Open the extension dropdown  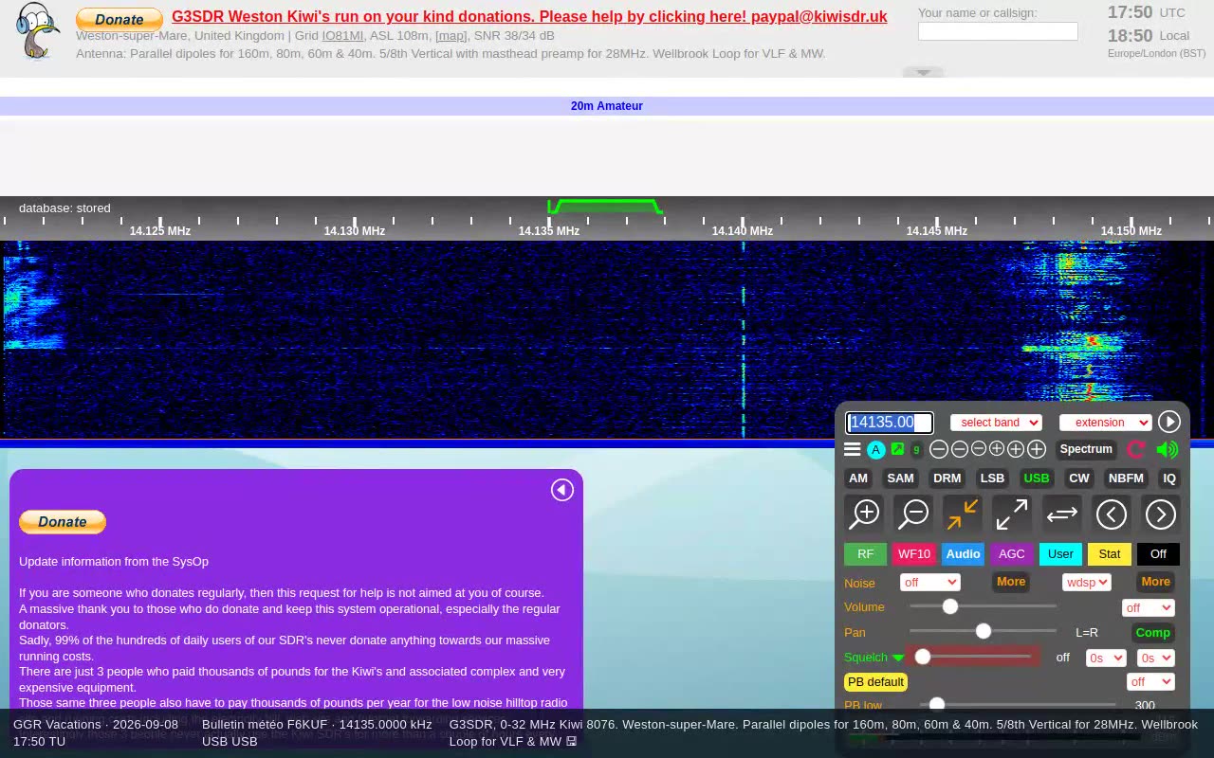(x=1106, y=423)
